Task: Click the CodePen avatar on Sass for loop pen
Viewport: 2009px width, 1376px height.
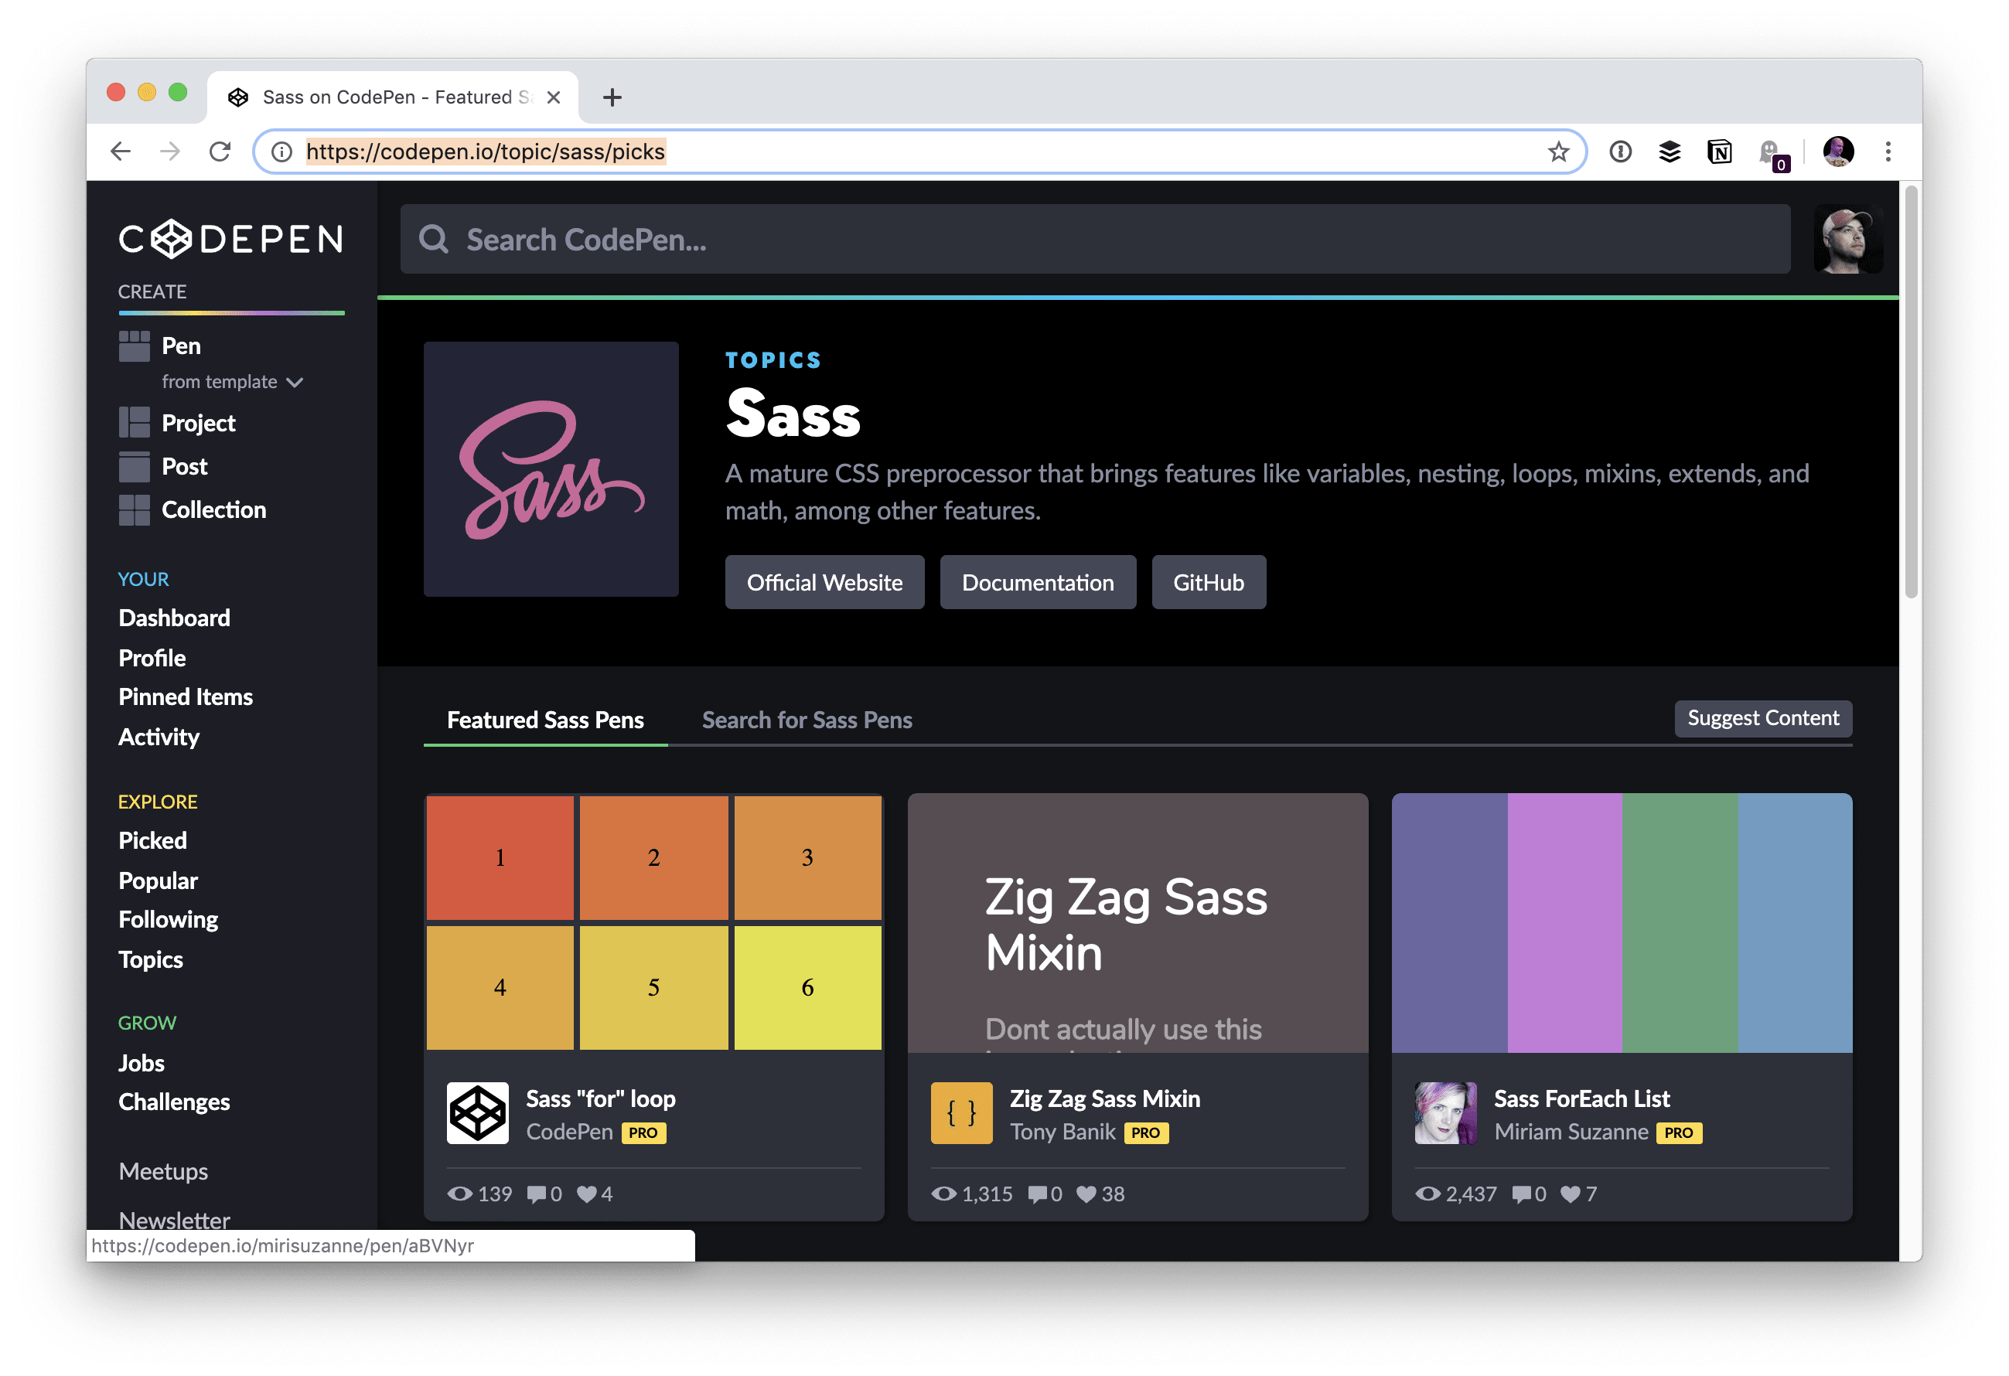Action: coord(476,1112)
